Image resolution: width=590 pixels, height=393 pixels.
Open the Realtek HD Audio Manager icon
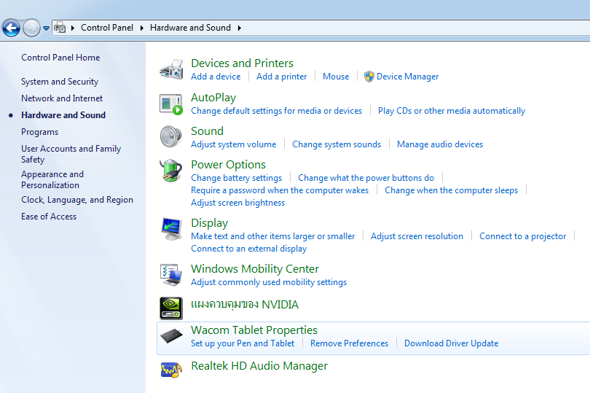pos(171,370)
